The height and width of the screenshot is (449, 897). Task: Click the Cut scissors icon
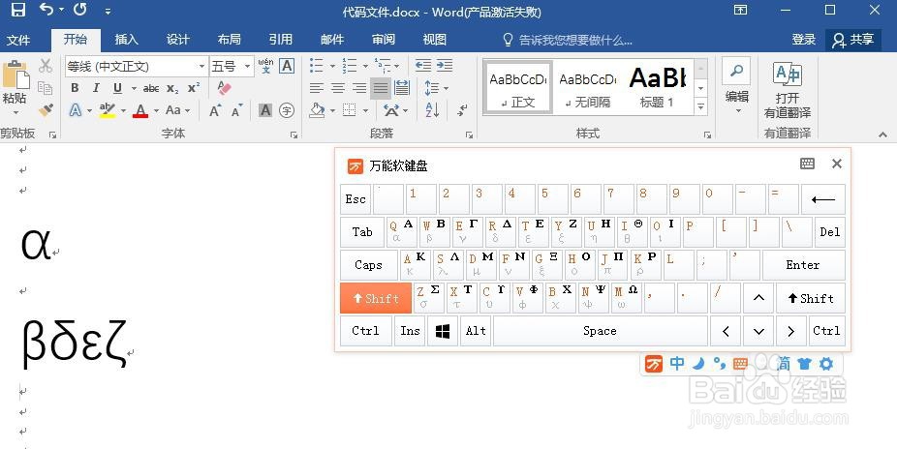click(x=46, y=66)
